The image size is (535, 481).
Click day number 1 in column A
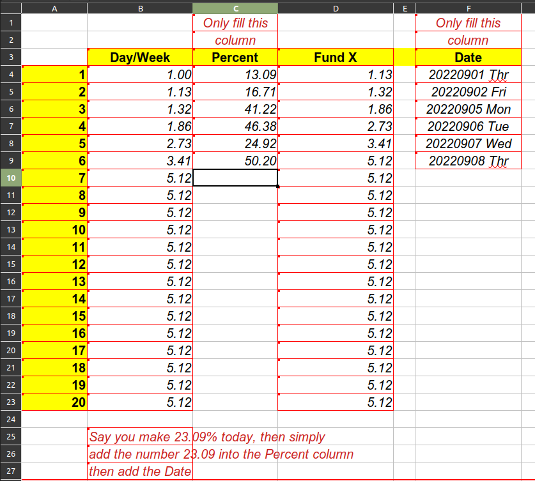54,74
